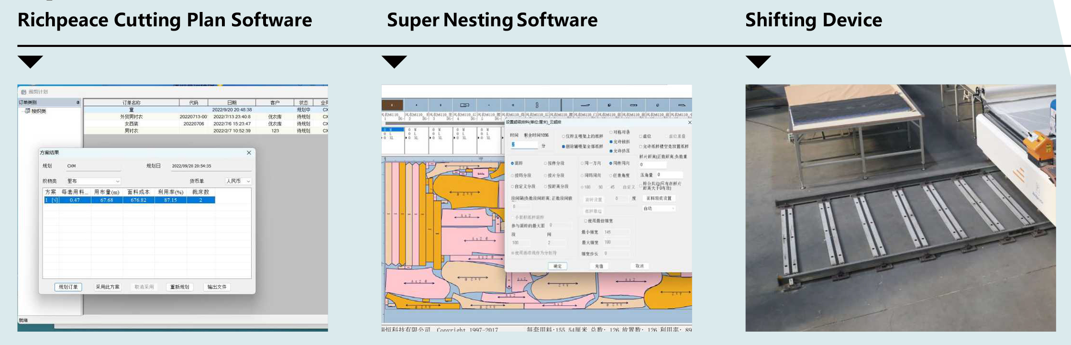Image resolution: width=1071 pixels, height=345 pixels.
Task: Toggle the 允许倾斜 checkbox
Action: [611, 142]
